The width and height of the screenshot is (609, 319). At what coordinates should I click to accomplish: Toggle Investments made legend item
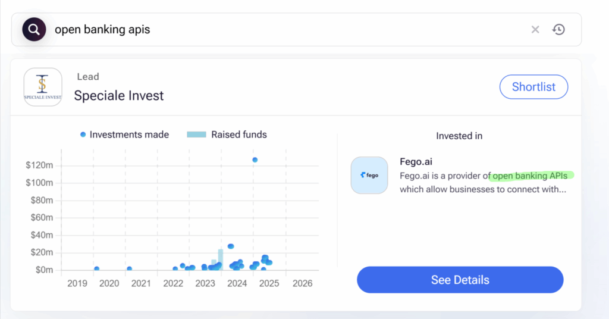click(x=124, y=135)
